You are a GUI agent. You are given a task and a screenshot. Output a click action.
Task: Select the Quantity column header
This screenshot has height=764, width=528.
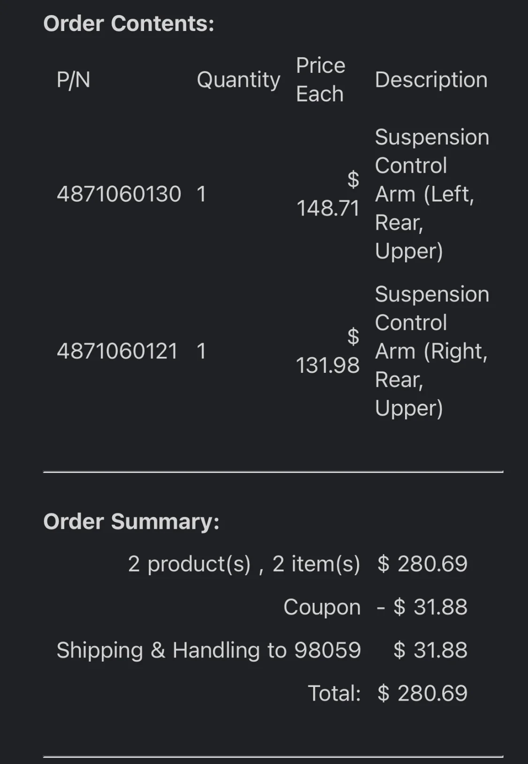point(238,80)
